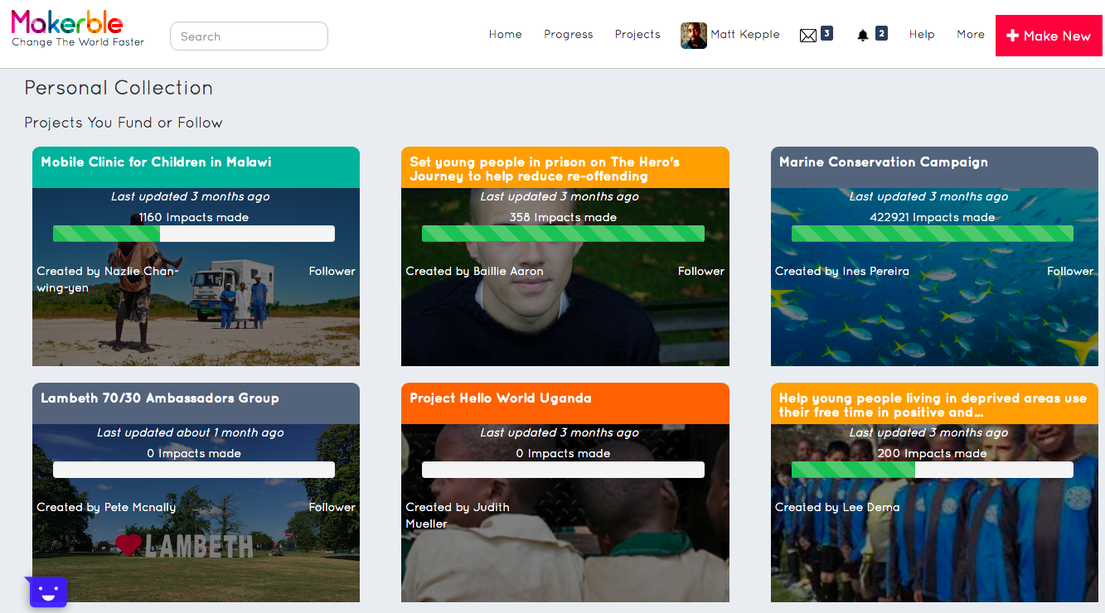Click Follower label on Malawi clinic card

332,271
